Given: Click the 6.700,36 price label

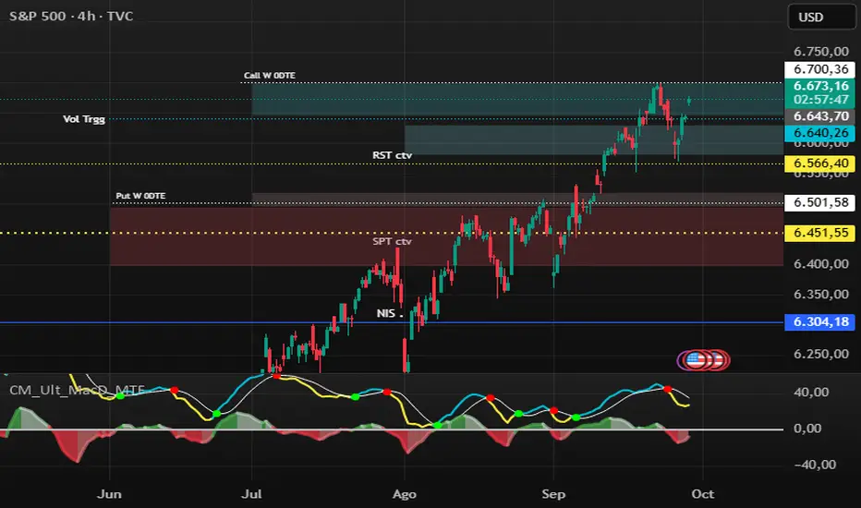Looking at the screenshot, I should click(x=820, y=69).
